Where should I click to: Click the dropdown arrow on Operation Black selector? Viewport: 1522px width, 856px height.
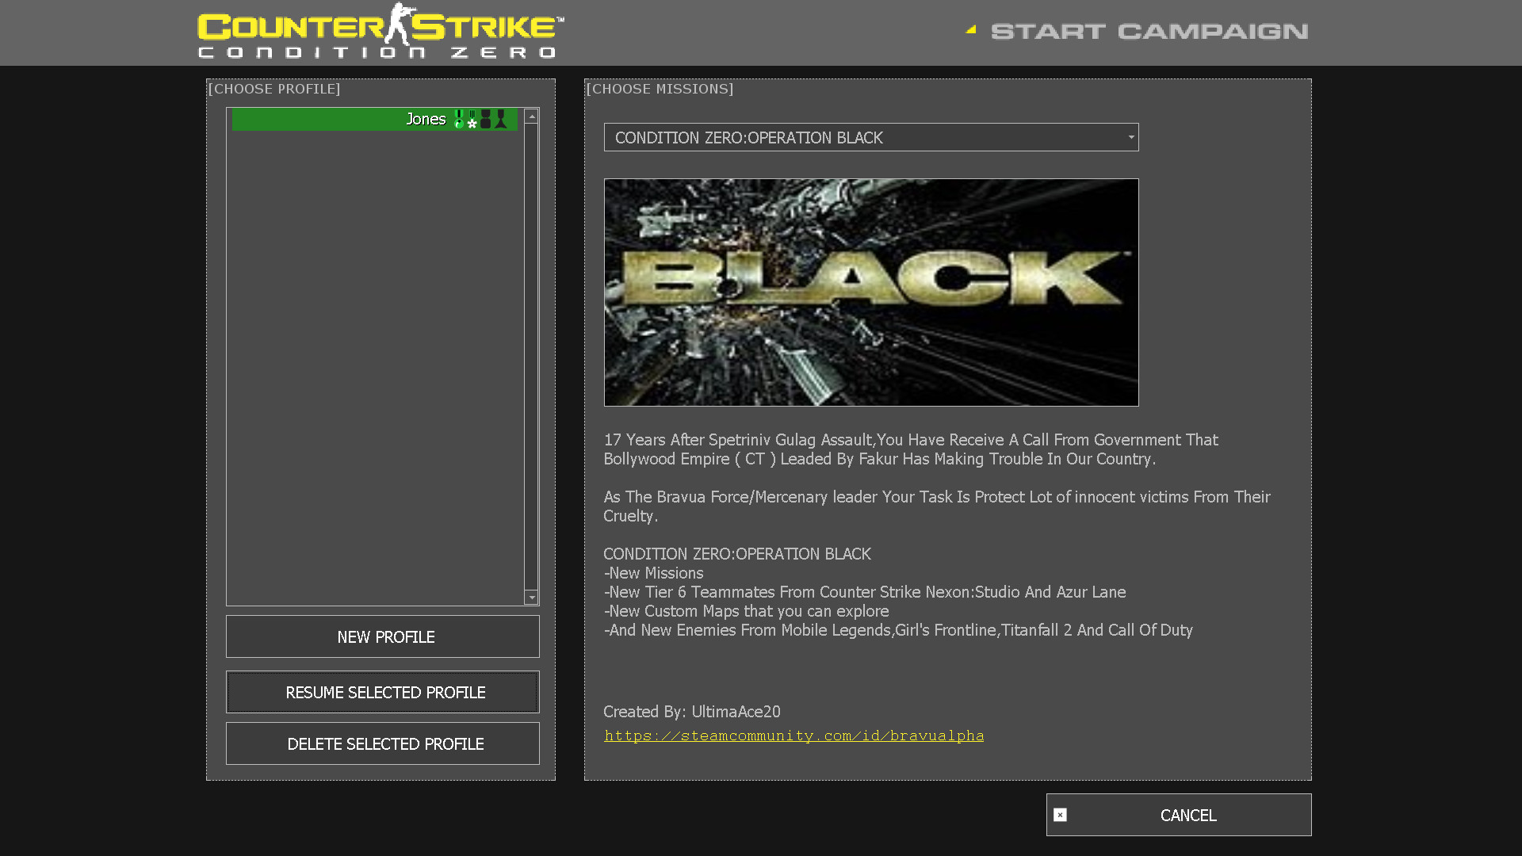pyautogui.click(x=1130, y=137)
